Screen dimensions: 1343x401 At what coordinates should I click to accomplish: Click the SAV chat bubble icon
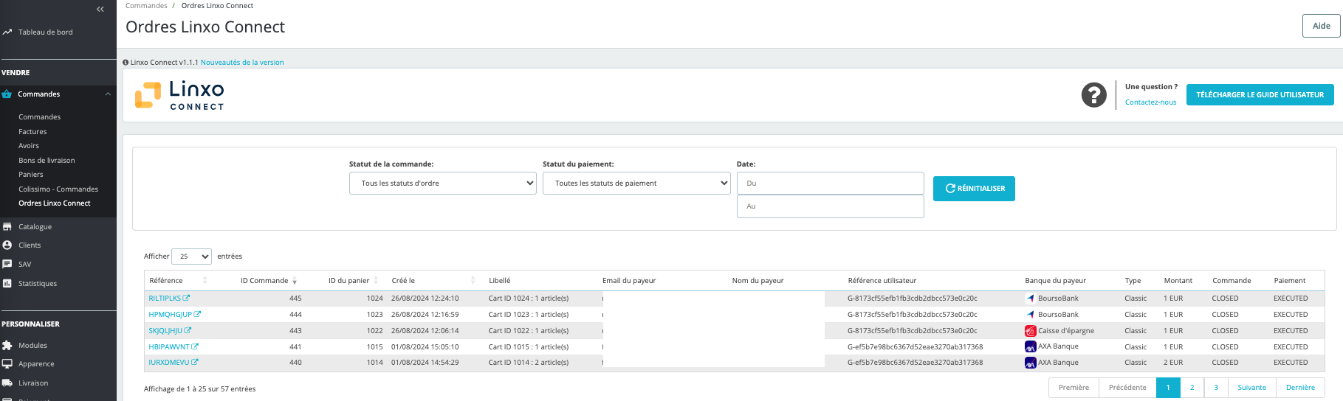(x=7, y=264)
